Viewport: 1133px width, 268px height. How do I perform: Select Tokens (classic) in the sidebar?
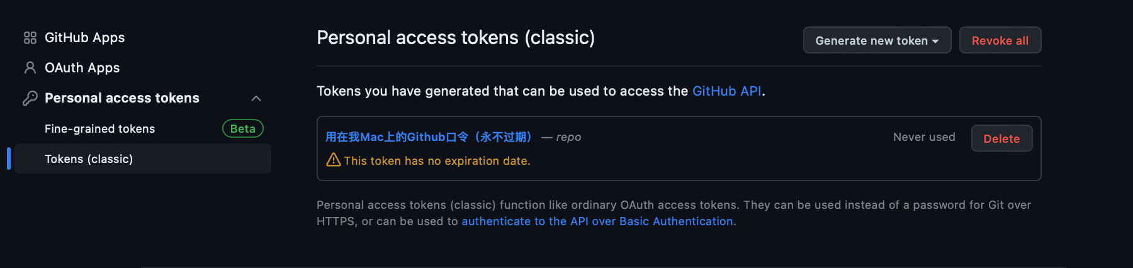tap(89, 159)
